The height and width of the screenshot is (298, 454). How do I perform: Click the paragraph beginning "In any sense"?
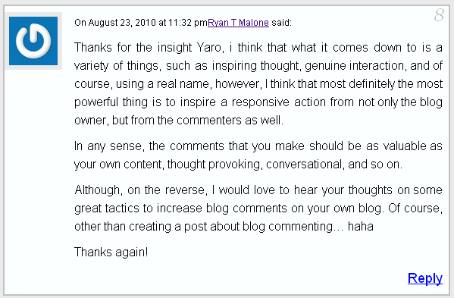pyautogui.click(x=258, y=155)
